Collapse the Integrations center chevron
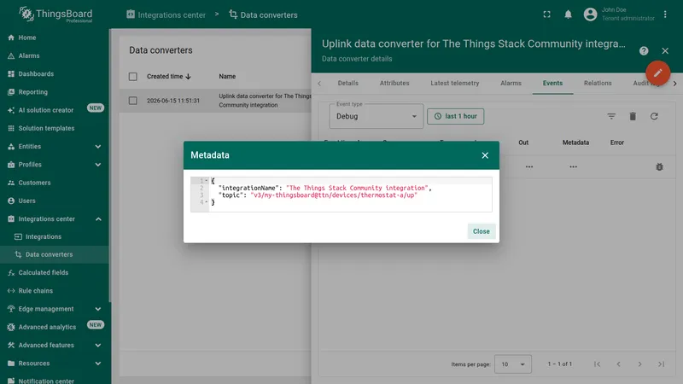This screenshot has height=384, width=683. 98,219
